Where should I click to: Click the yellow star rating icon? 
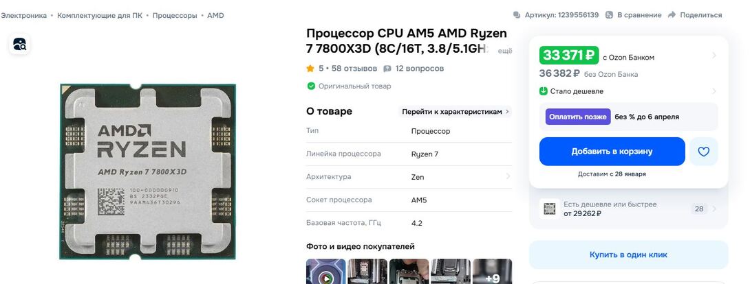[x=310, y=69]
